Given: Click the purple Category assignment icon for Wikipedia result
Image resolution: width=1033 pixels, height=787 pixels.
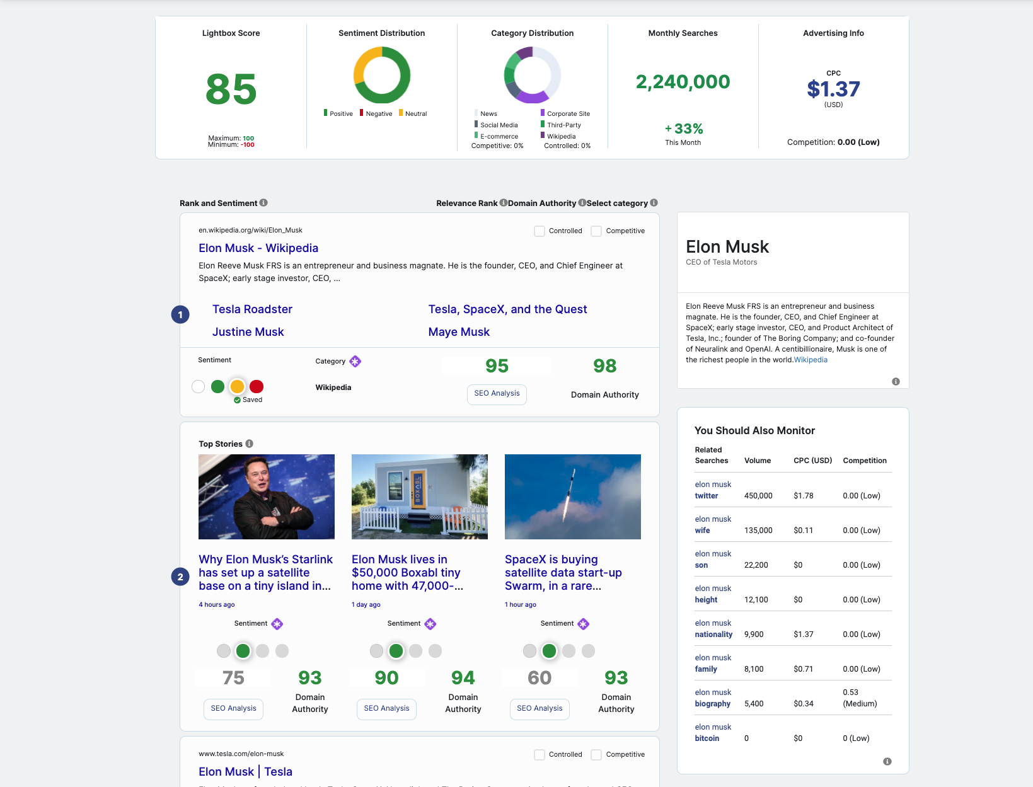Looking at the screenshot, I should pyautogui.click(x=355, y=361).
